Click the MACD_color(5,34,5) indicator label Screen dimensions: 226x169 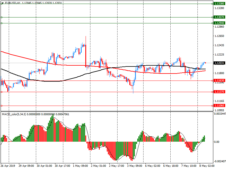[x=14, y=114]
